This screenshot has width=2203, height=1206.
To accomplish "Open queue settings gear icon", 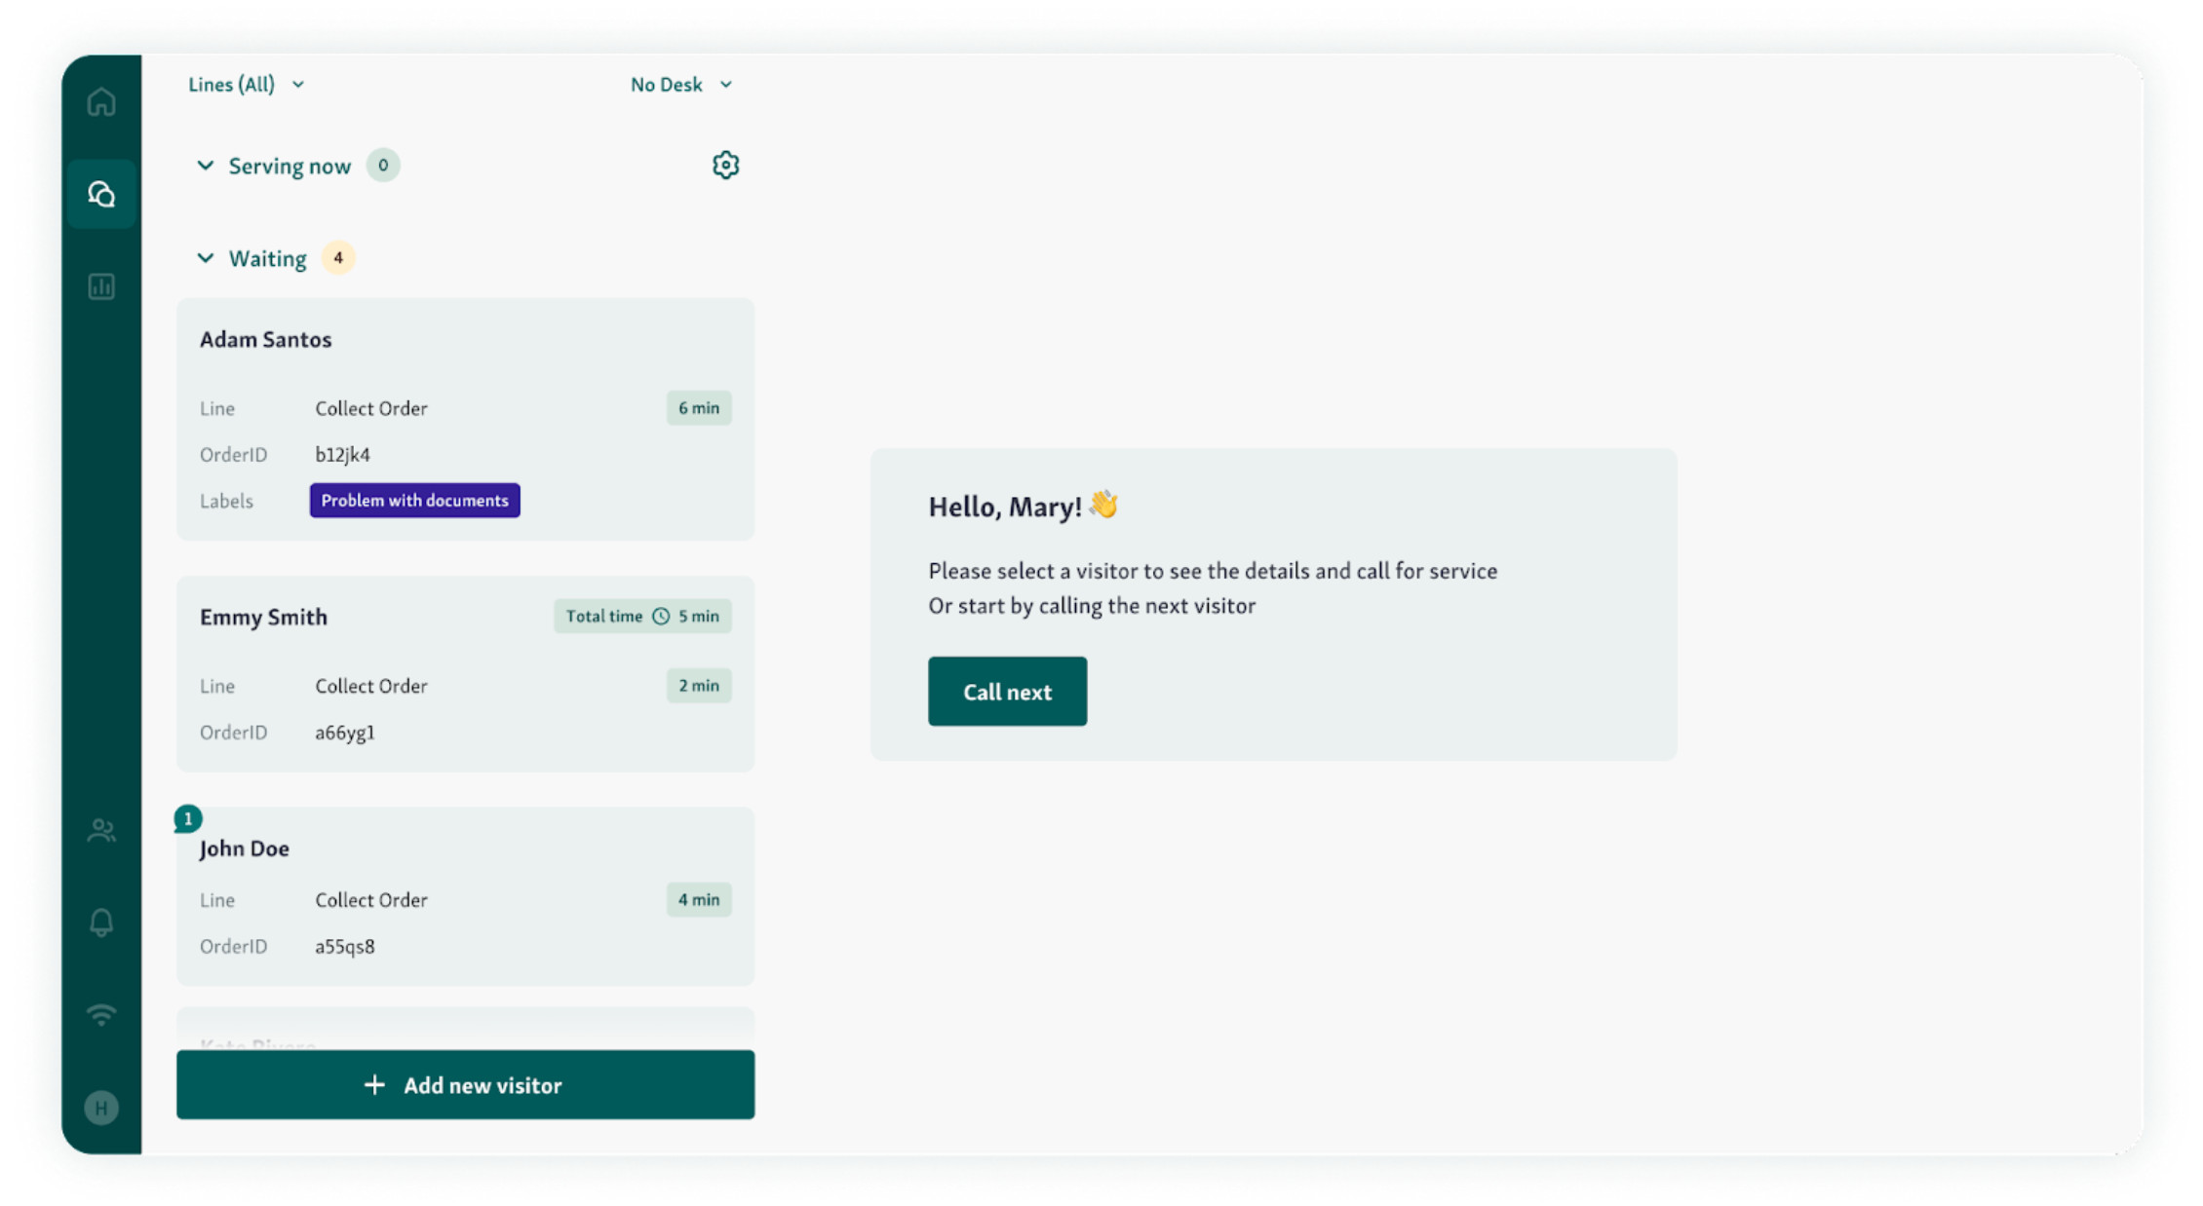I will click(725, 166).
